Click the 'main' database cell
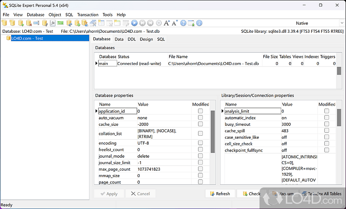 107,63
